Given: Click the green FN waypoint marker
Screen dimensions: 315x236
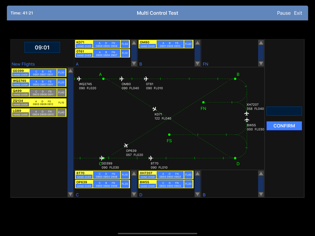Looking at the screenshot, I should [x=203, y=102].
